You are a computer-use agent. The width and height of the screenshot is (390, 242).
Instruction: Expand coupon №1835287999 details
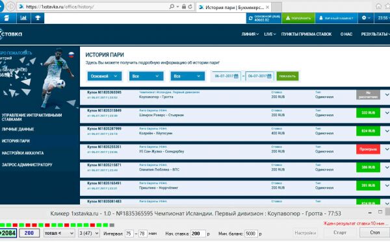coord(387,131)
